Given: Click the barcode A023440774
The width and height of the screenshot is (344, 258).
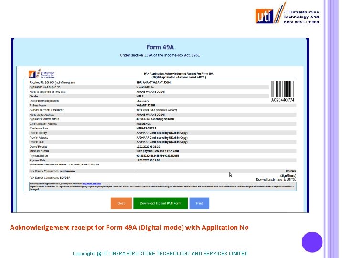Looking at the screenshot, I should point(283,91).
